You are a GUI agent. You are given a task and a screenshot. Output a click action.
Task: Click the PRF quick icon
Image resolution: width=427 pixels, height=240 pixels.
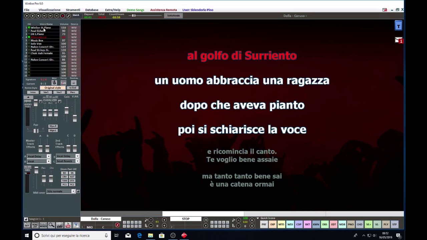point(264,224)
